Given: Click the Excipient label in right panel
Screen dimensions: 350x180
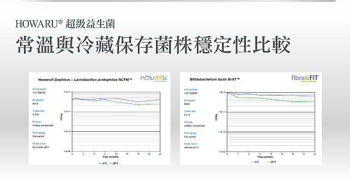Looking at the screenshot, I should (x=190, y=100).
